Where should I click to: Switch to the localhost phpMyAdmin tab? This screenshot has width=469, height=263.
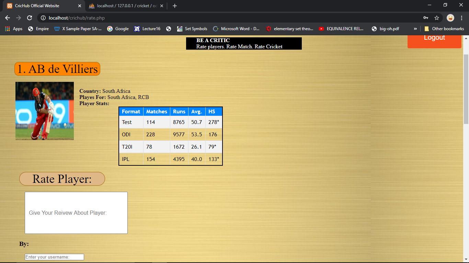click(125, 6)
